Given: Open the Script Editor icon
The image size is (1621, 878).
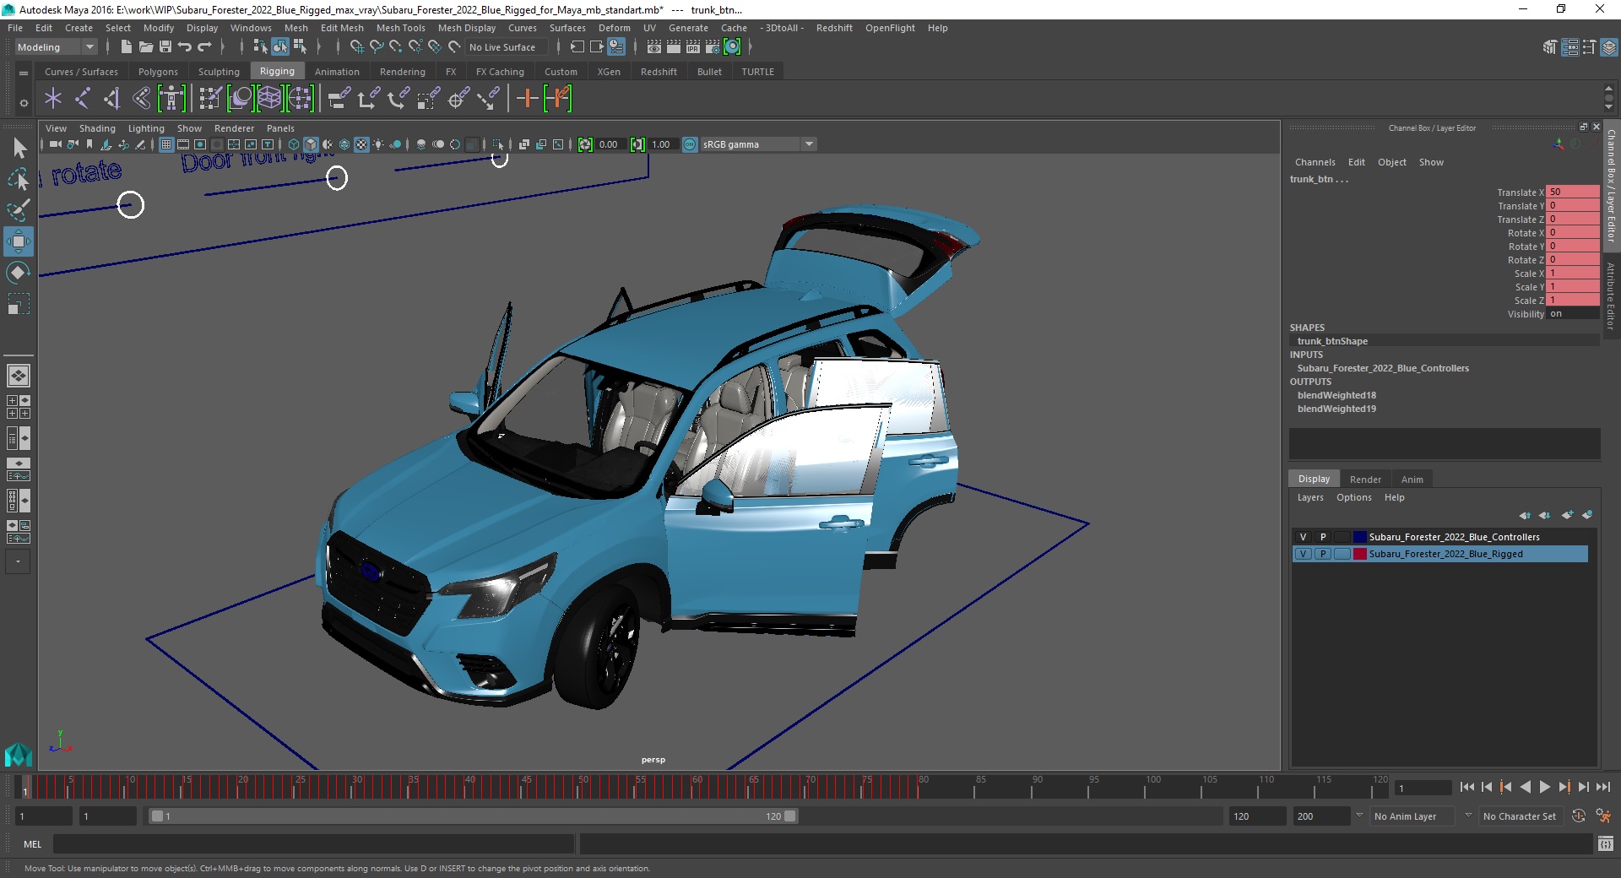Looking at the screenshot, I should tap(1606, 843).
